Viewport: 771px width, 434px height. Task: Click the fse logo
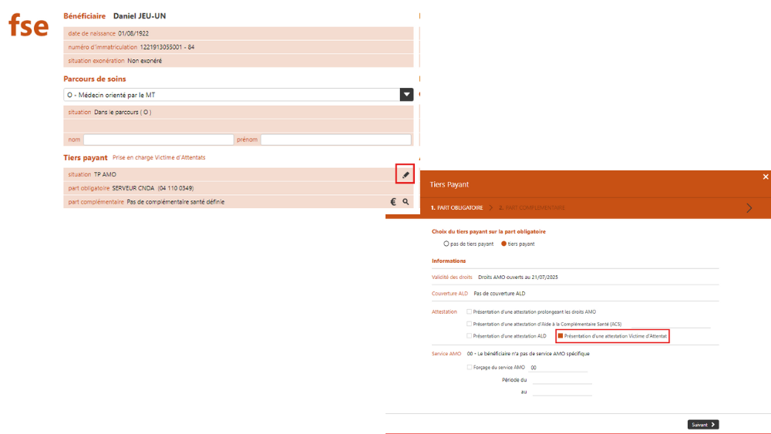(x=29, y=25)
